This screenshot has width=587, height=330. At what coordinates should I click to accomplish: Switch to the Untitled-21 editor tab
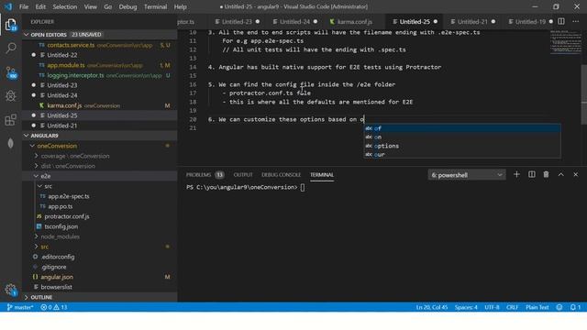click(x=472, y=22)
